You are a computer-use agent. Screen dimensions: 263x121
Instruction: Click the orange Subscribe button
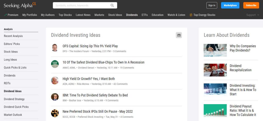point(251,5)
